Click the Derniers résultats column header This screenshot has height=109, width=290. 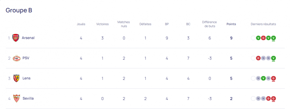pyautogui.click(x=263, y=24)
